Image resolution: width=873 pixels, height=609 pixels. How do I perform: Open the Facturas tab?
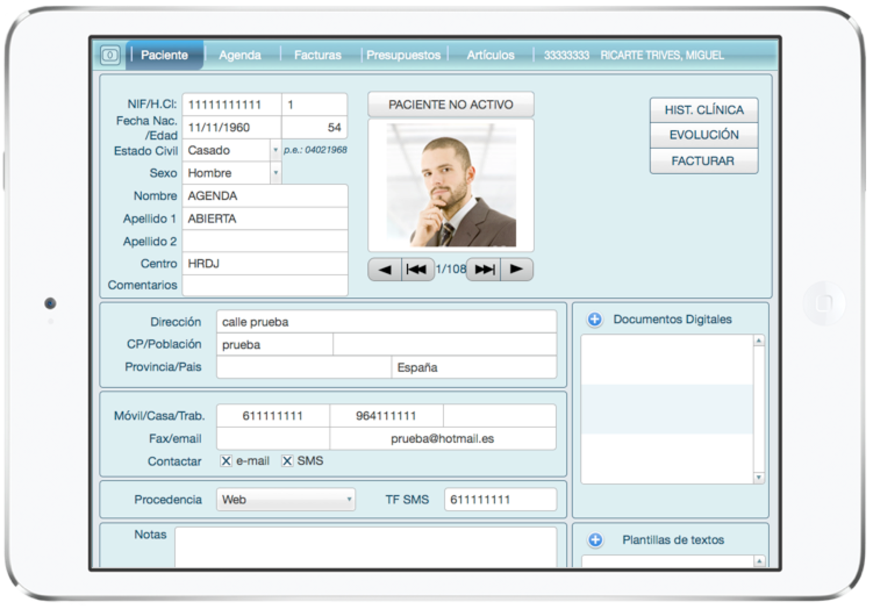[x=317, y=55]
